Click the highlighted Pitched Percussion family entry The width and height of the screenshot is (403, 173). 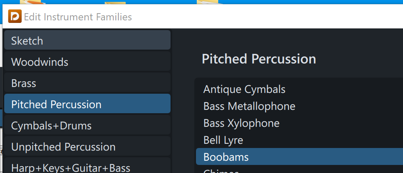click(x=87, y=104)
